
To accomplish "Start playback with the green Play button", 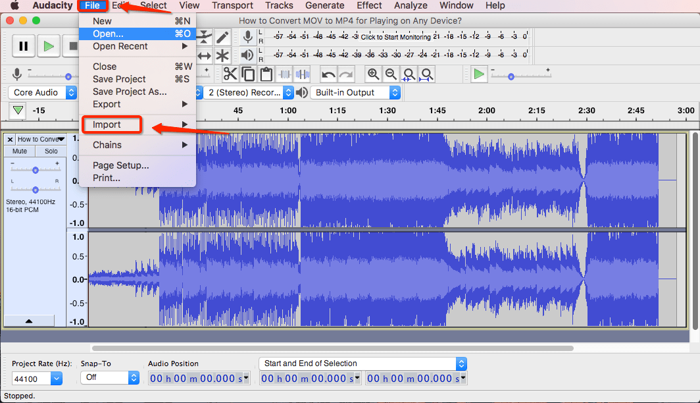I will (x=48, y=46).
